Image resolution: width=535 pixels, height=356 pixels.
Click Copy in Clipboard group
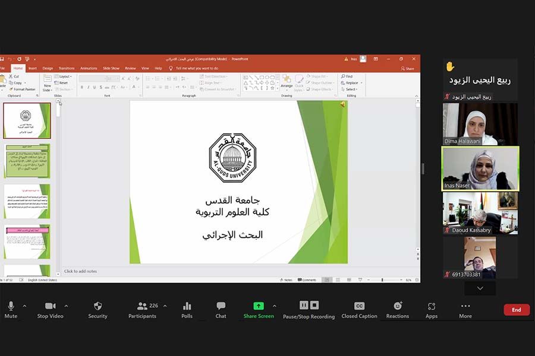17,83
